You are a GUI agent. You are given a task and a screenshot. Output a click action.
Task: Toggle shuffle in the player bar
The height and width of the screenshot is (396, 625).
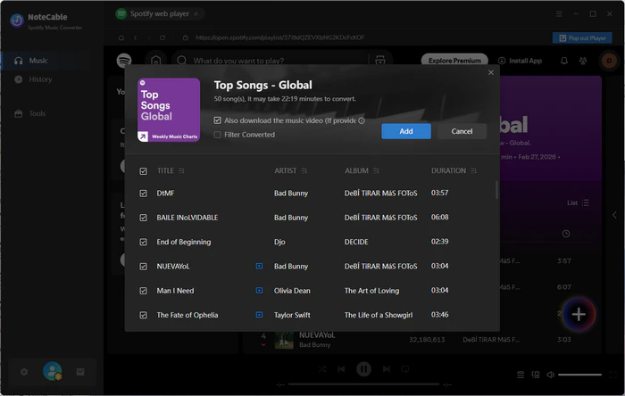pos(322,369)
